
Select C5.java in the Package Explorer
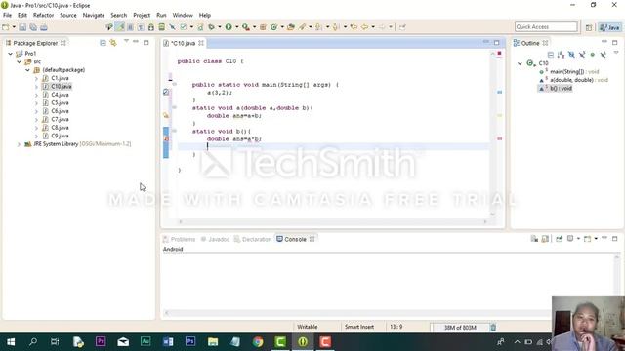pos(60,103)
